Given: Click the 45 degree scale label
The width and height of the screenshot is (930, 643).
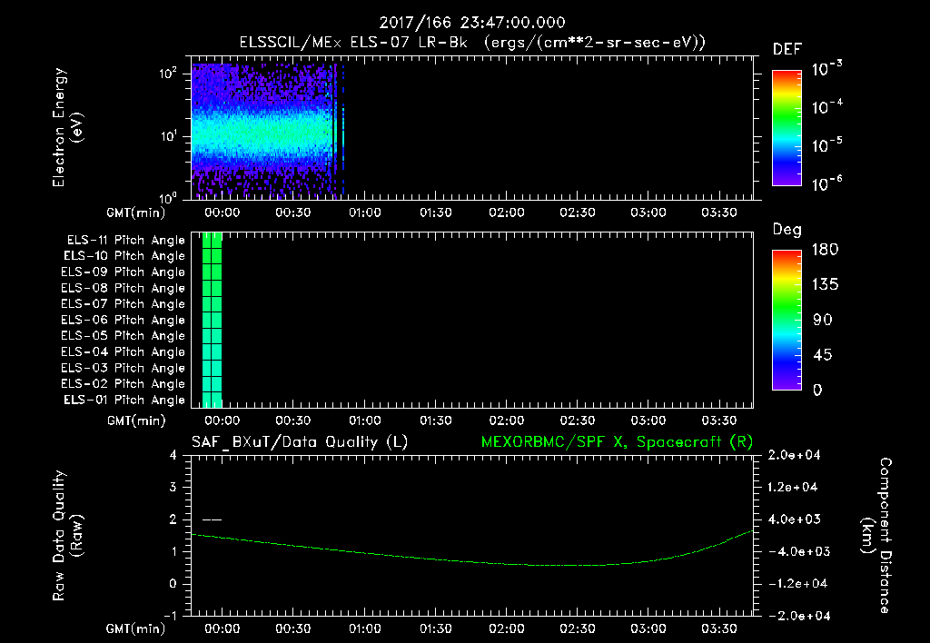Looking at the screenshot, I should pyautogui.click(x=822, y=355).
